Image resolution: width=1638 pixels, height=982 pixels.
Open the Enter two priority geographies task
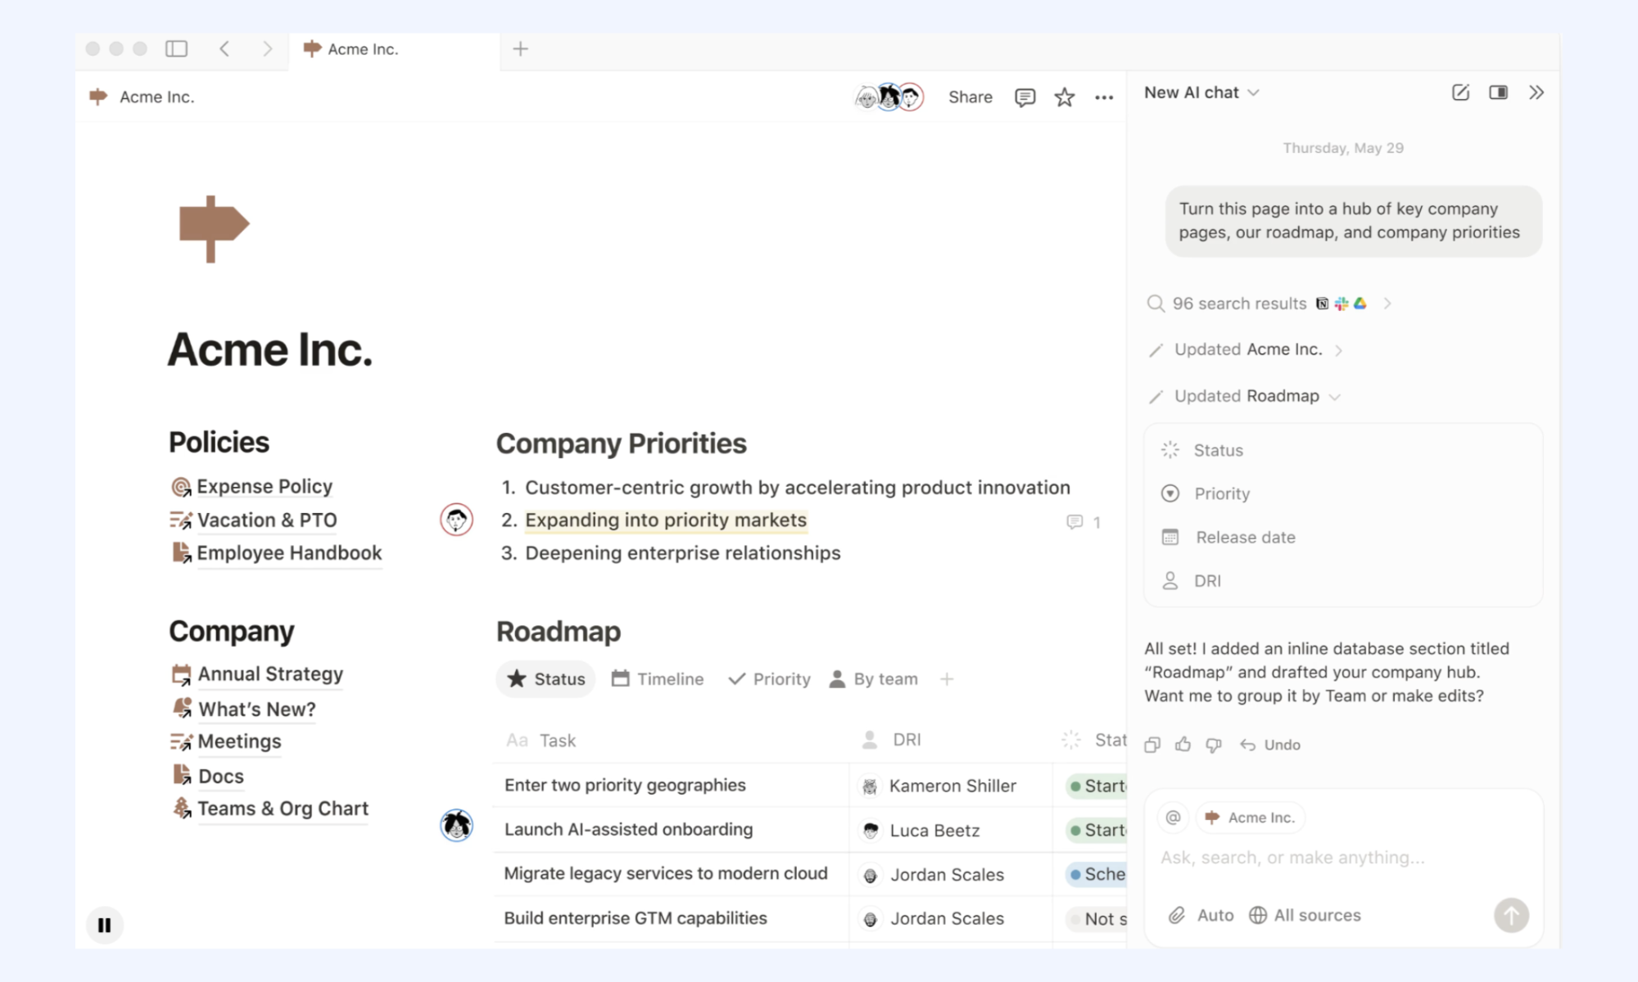coord(625,785)
